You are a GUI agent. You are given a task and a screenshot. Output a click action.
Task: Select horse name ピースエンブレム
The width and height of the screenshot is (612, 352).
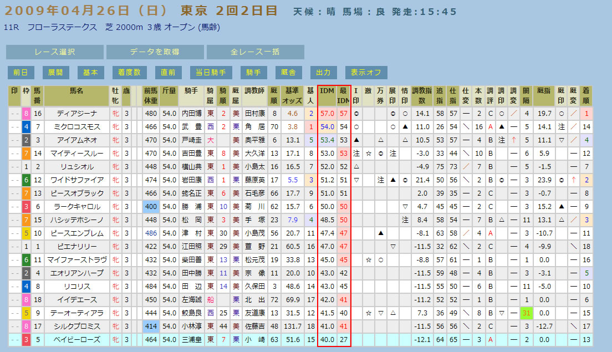pyautogui.click(x=77, y=233)
